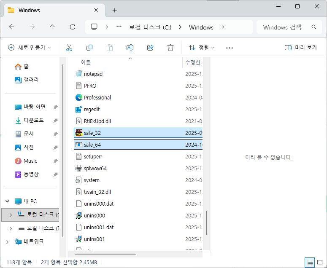
Task: Click the Cut scissors icon
Action: 69,48
